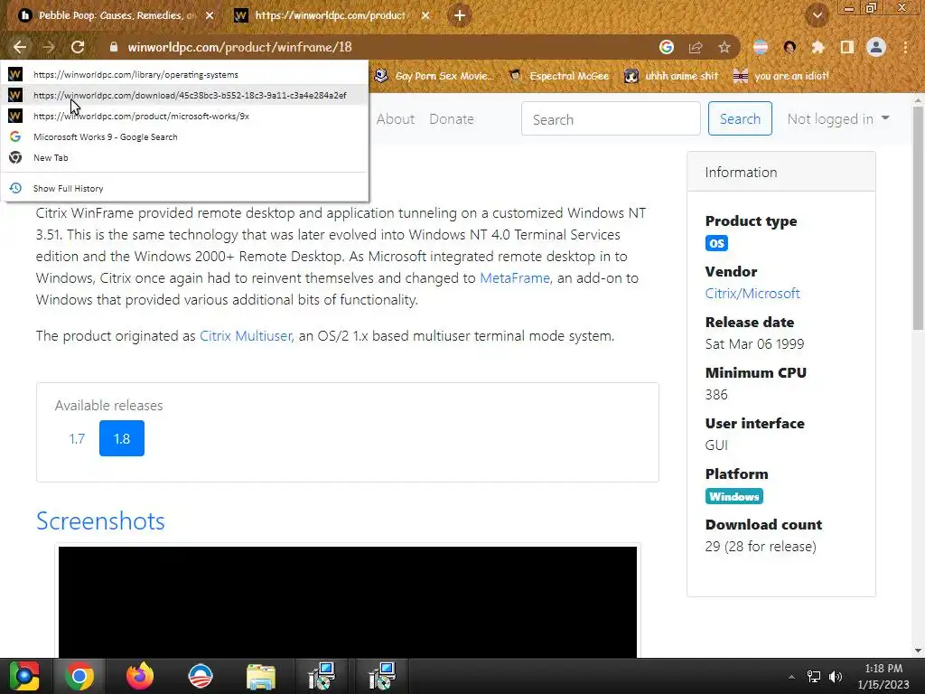Click the striped flag extension icon
Screen dimensions: 925x694
pos(761,47)
